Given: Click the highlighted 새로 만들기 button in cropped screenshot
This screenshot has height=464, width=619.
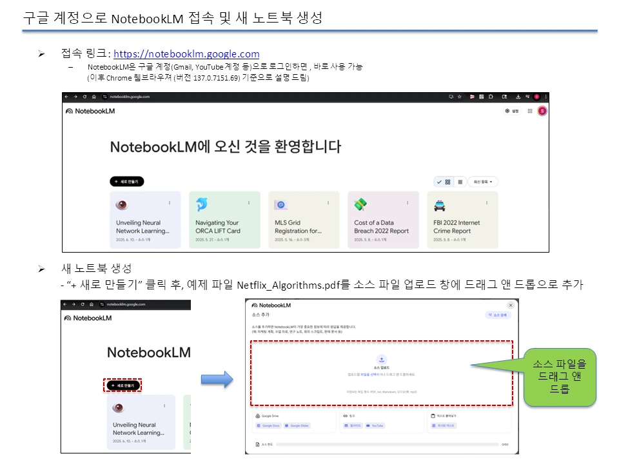Looking at the screenshot, I should pos(123,385).
